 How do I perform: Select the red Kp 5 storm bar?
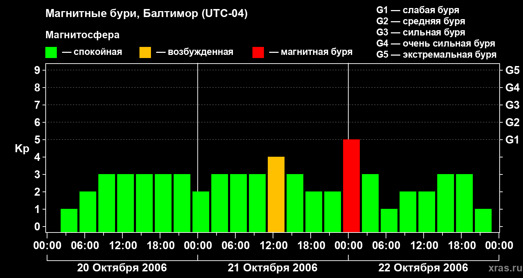click(351, 186)
